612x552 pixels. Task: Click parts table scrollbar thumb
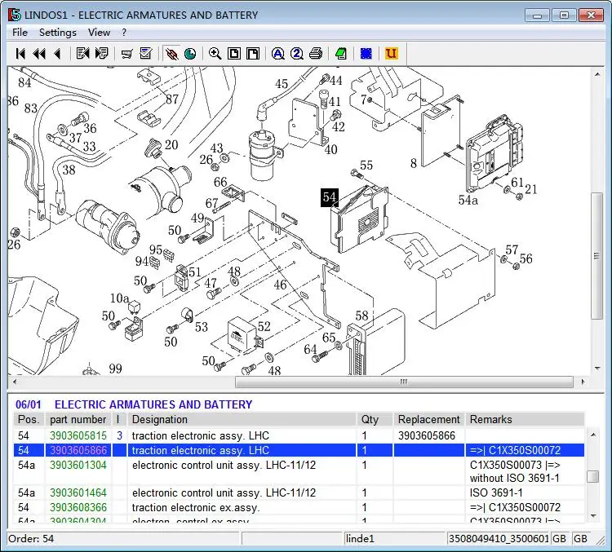(x=593, y=476)
